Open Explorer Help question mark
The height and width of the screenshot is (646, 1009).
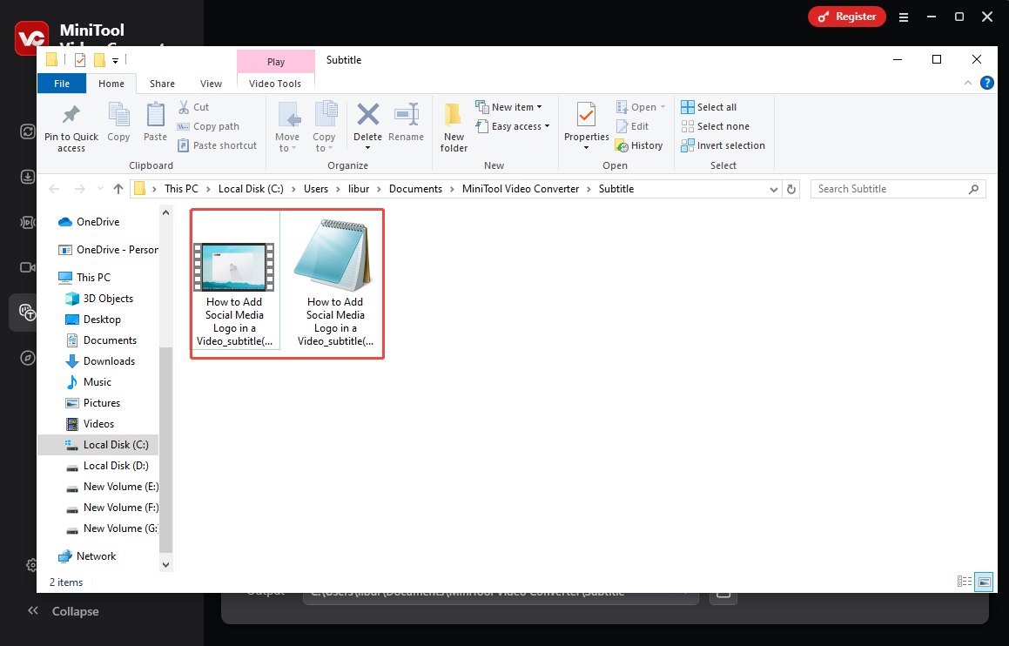tap(986, 83)
